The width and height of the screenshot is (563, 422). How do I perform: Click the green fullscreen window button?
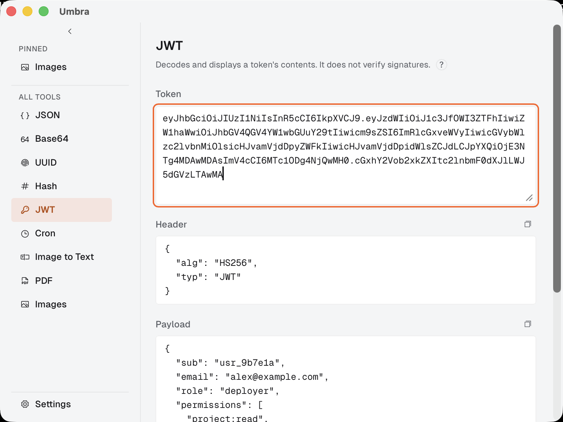pos(44,12)
